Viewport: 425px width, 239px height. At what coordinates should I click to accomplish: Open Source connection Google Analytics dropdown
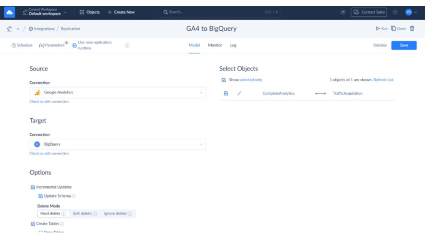pos(117,93)
